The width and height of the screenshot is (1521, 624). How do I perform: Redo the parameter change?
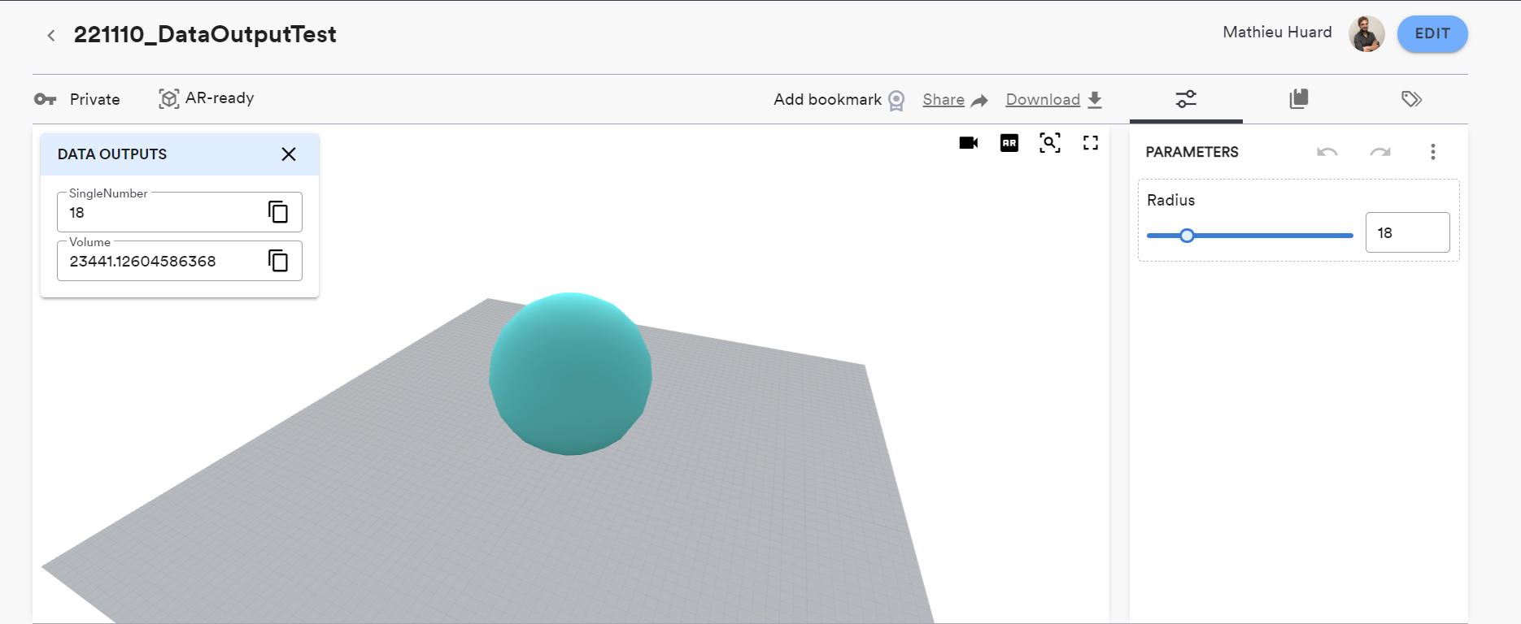pyautogui.click(x=1379, y=152)
